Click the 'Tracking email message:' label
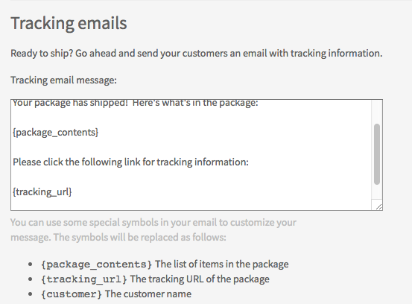The height and width of the screenshot is (304, 412). (63, 80)
